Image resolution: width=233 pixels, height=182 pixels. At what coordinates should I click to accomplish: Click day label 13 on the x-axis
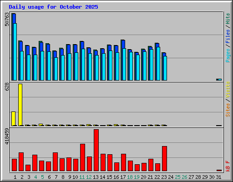click(96, 177)
